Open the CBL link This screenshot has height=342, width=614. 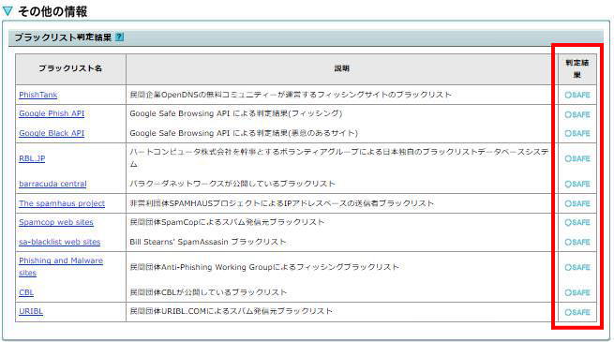tap(26, 292)
